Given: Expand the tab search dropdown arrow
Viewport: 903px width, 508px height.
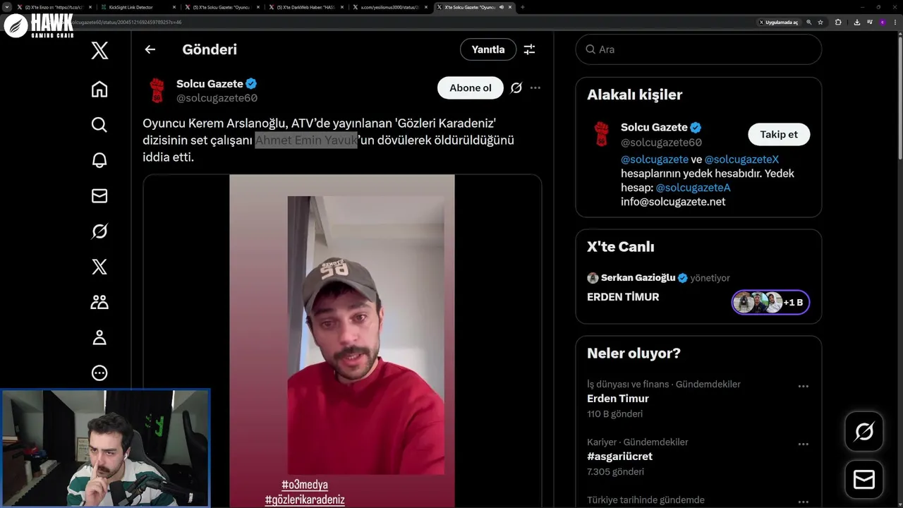Looking at the screenshot, I should point(8,7).
